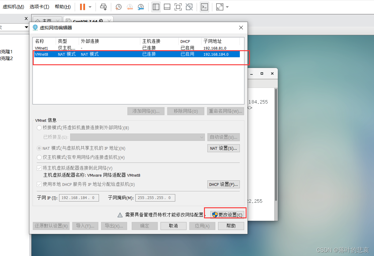Screen dimensions: 374x256
Task: Click the 导出(X)... button
Action: coord(114,226)
